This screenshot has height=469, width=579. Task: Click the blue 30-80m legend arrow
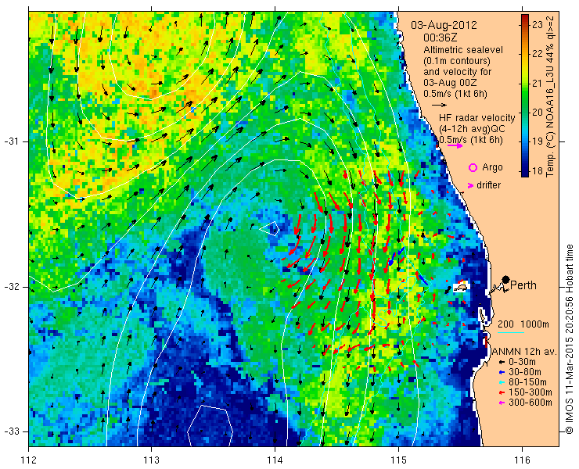pos(501,372)
